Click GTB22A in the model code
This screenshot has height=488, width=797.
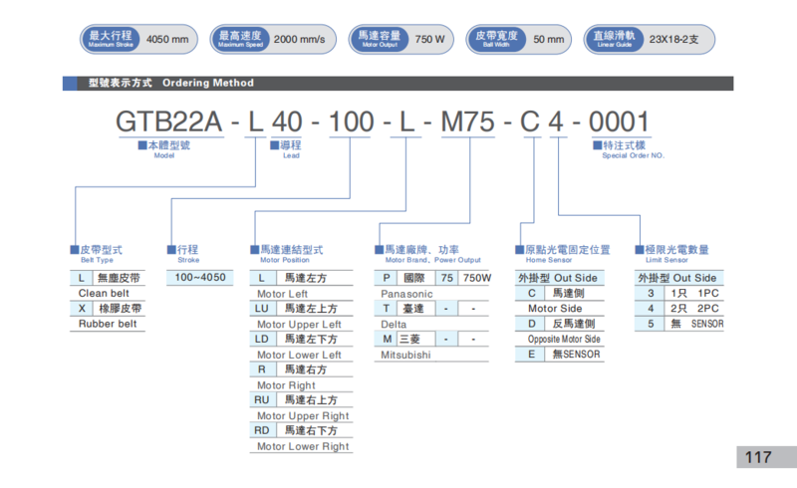click(169, 122)
